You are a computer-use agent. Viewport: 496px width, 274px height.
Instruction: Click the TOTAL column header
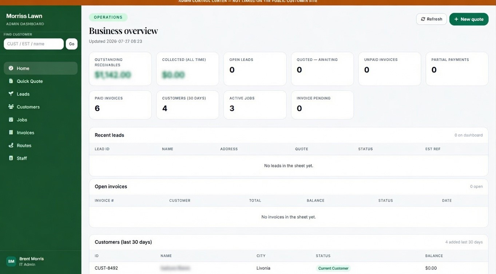255,200
